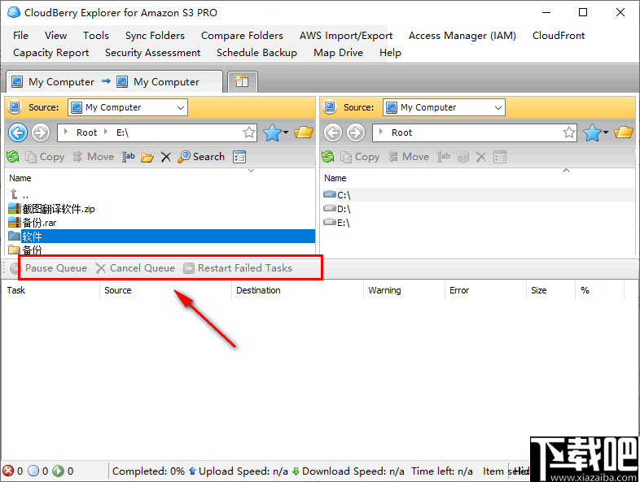The width and height of the screenshot is (640, 482).
Task: Open the File menu
Action: pos(21,36)
